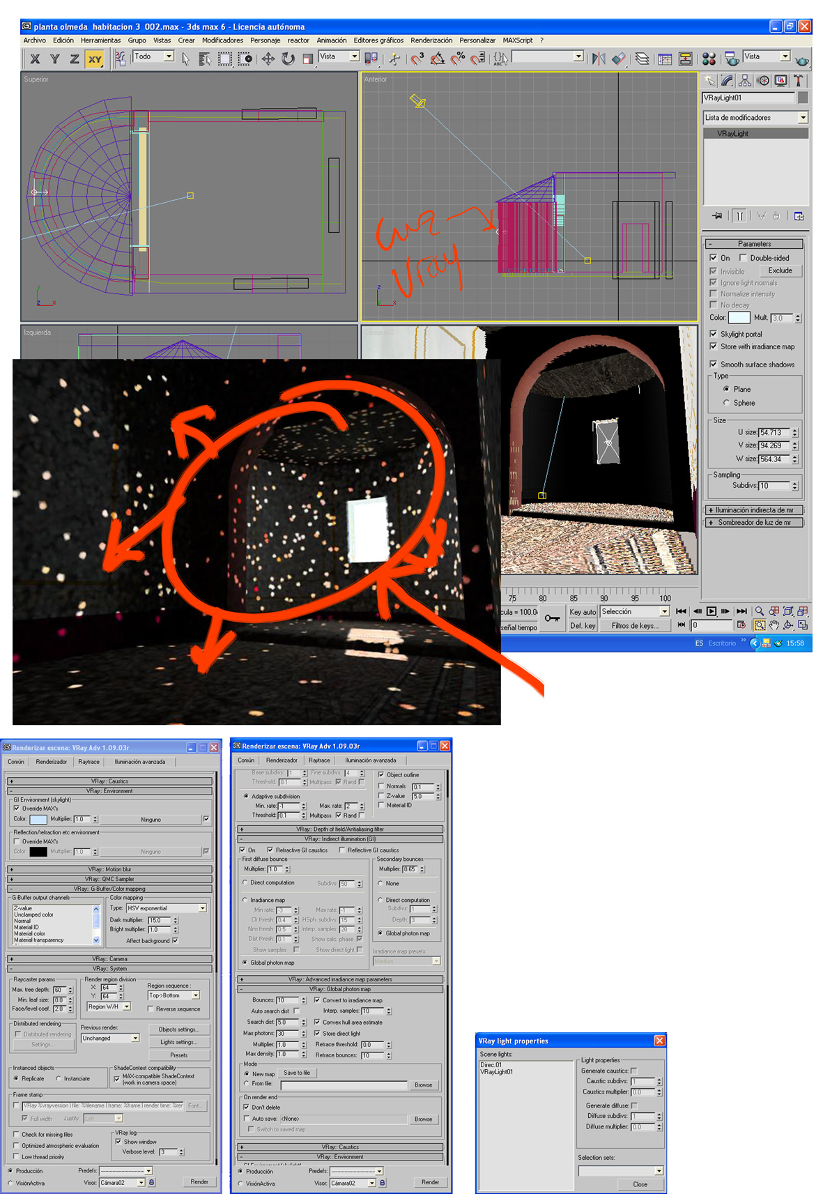The image size is (823, 1194).
Task: Open the Motion command panel tab
Action: 763,81
